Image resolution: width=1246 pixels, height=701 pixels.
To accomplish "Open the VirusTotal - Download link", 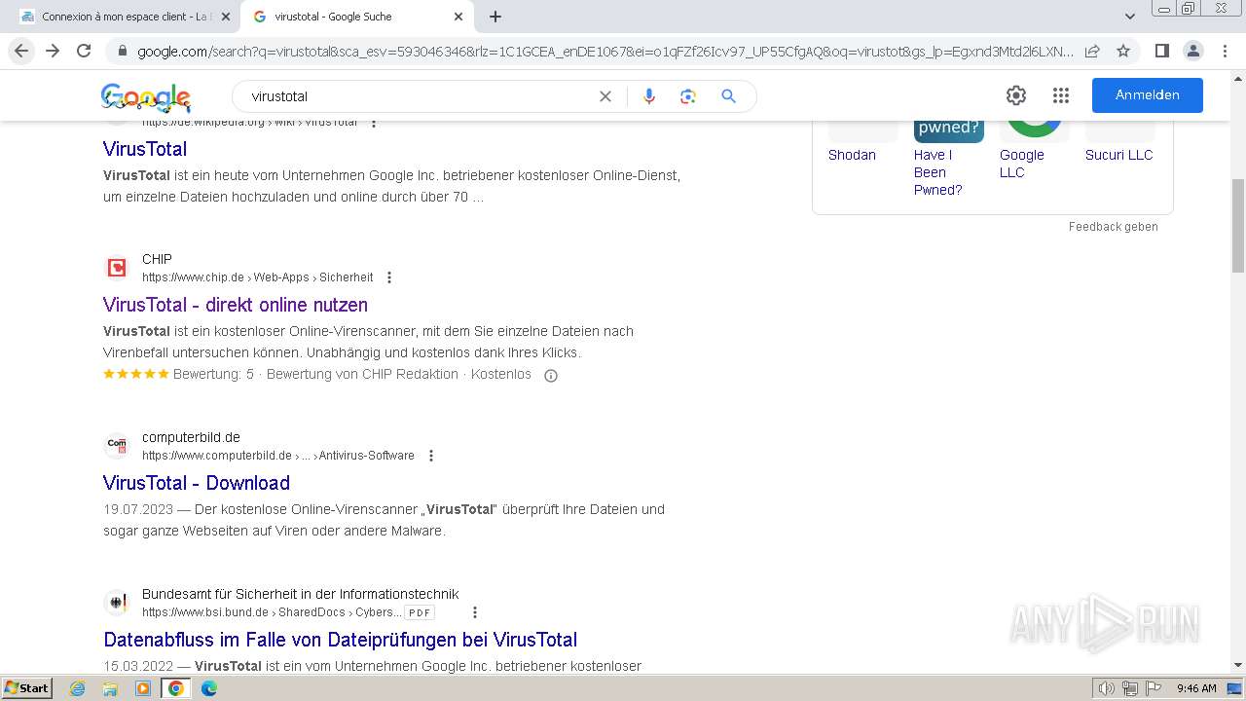I will click(197, 483).
